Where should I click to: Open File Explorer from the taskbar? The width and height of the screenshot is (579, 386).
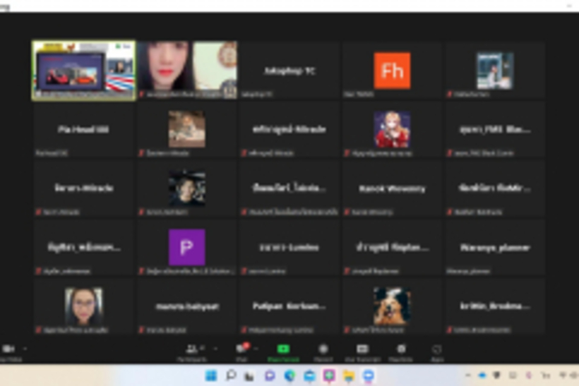(349, 375)
